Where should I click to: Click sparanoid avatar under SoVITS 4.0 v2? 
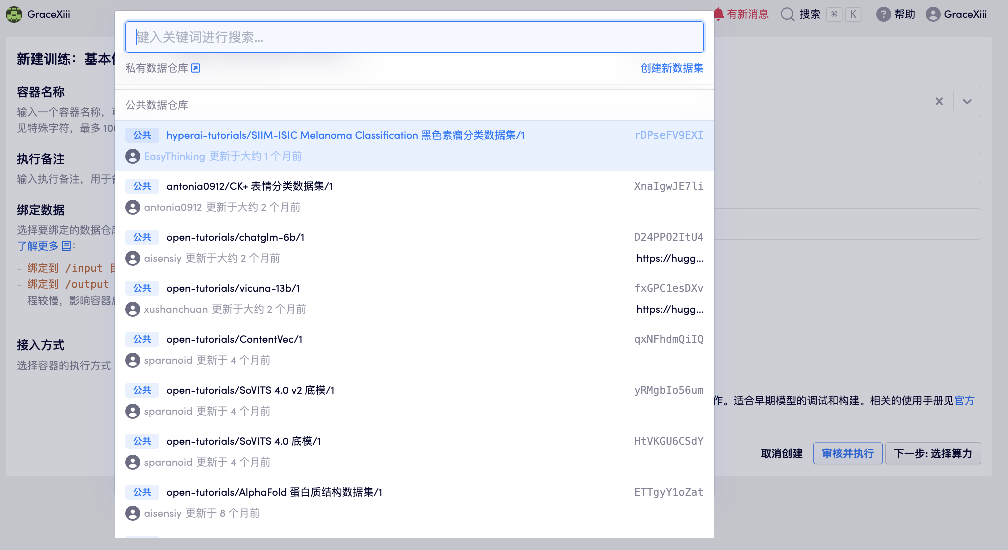coord(133,411)
